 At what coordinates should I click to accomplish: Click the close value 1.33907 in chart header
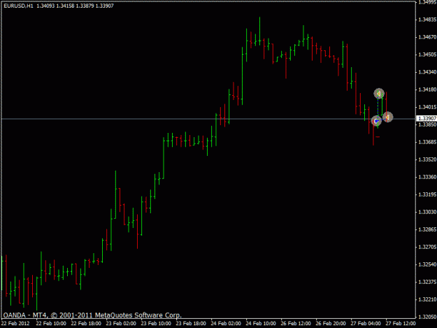[x=104, y=6]
